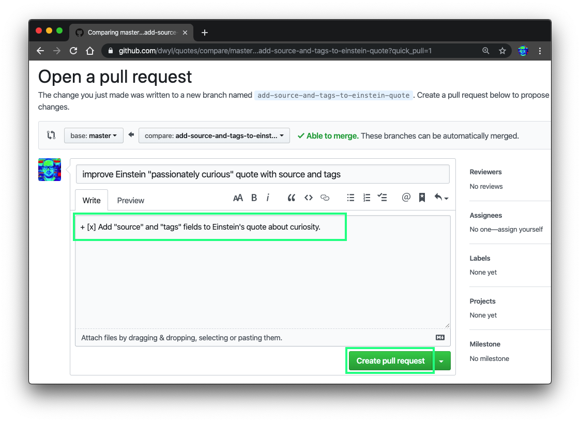This screenshot has height=422, width=580.
Task: Click the Create pull request button
Action: pos(390,360)
